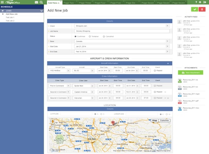Click the green checkmark save button
Viewport: 209px width, 154px height.
pos(194,9)
